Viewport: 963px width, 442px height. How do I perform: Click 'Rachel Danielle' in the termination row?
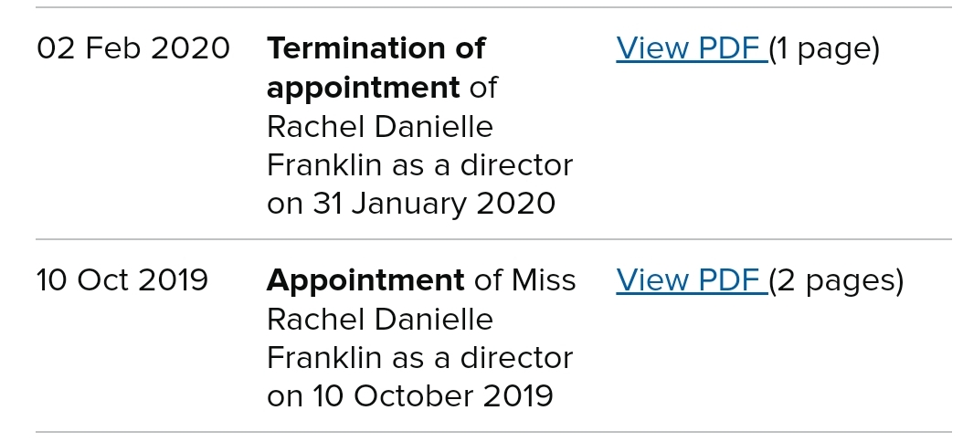tap(380, 127)
